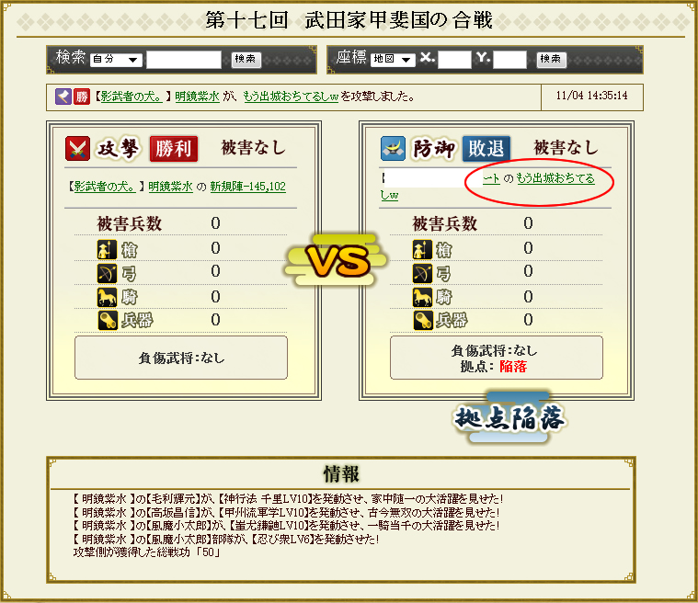698x603 pixels.
Task: Click the X coordinate input field
Action: (x=454, y=59)
